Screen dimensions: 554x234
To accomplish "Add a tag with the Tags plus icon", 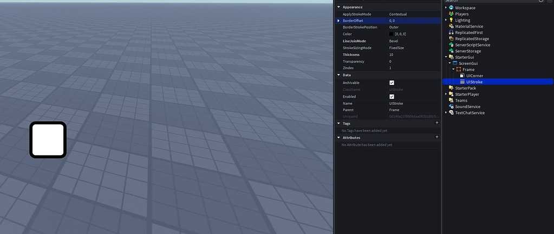I will tap(436, 123).
